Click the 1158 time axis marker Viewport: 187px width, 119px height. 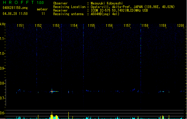point(145,26)
